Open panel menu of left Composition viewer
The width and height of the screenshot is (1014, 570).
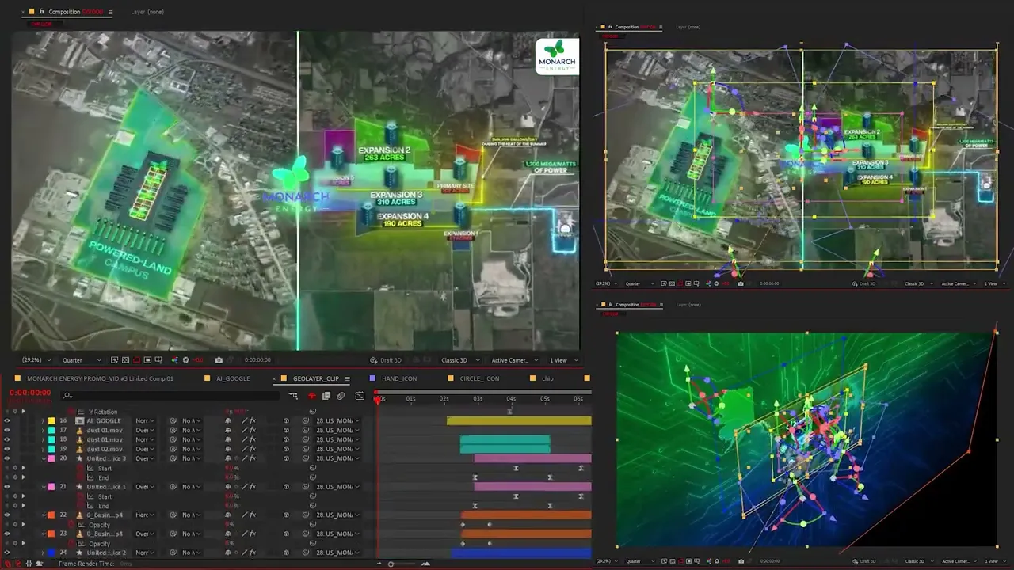[110, 12]
